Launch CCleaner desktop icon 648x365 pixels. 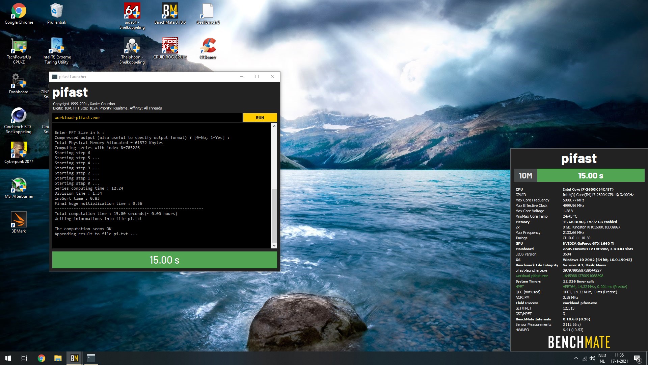pos(208,49)
